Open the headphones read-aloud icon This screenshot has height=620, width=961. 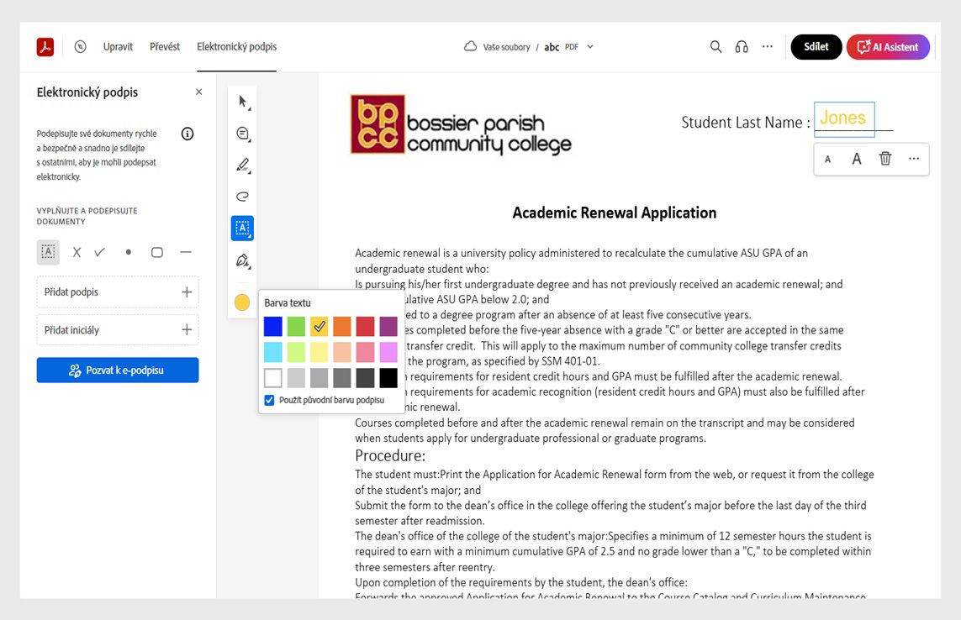point(741,47)
